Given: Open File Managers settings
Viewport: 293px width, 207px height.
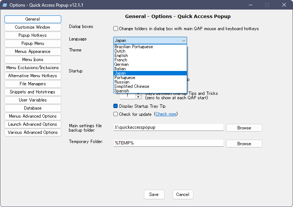Looking at the screenshot, I should click(33, 84).
